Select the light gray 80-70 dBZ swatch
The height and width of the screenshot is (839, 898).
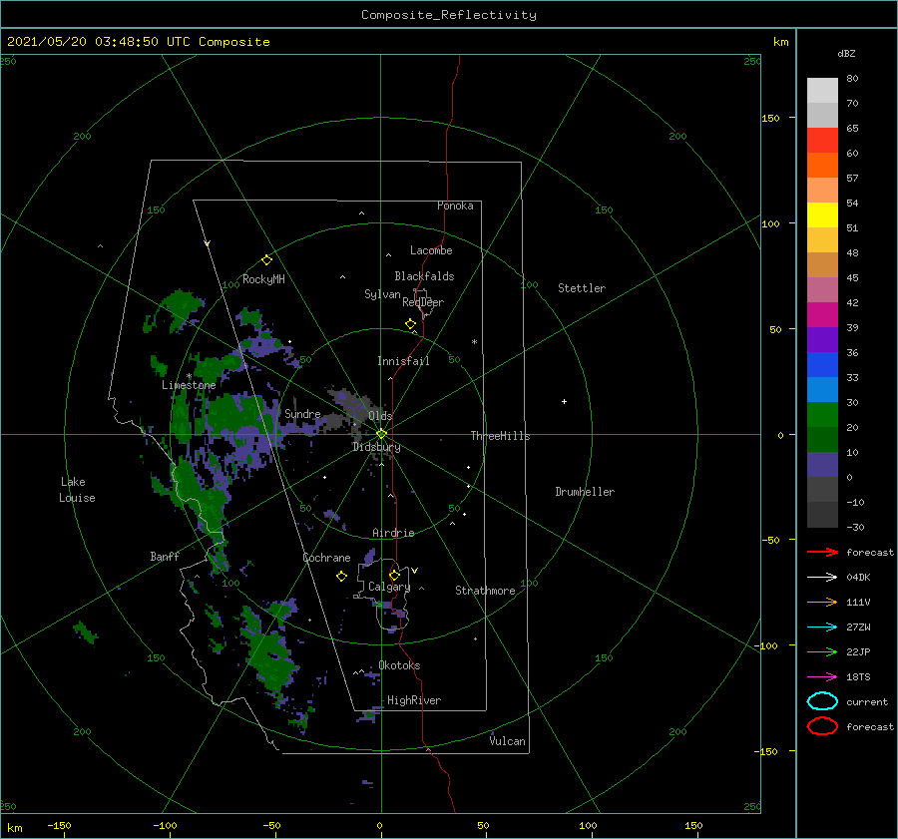[822, 91]
